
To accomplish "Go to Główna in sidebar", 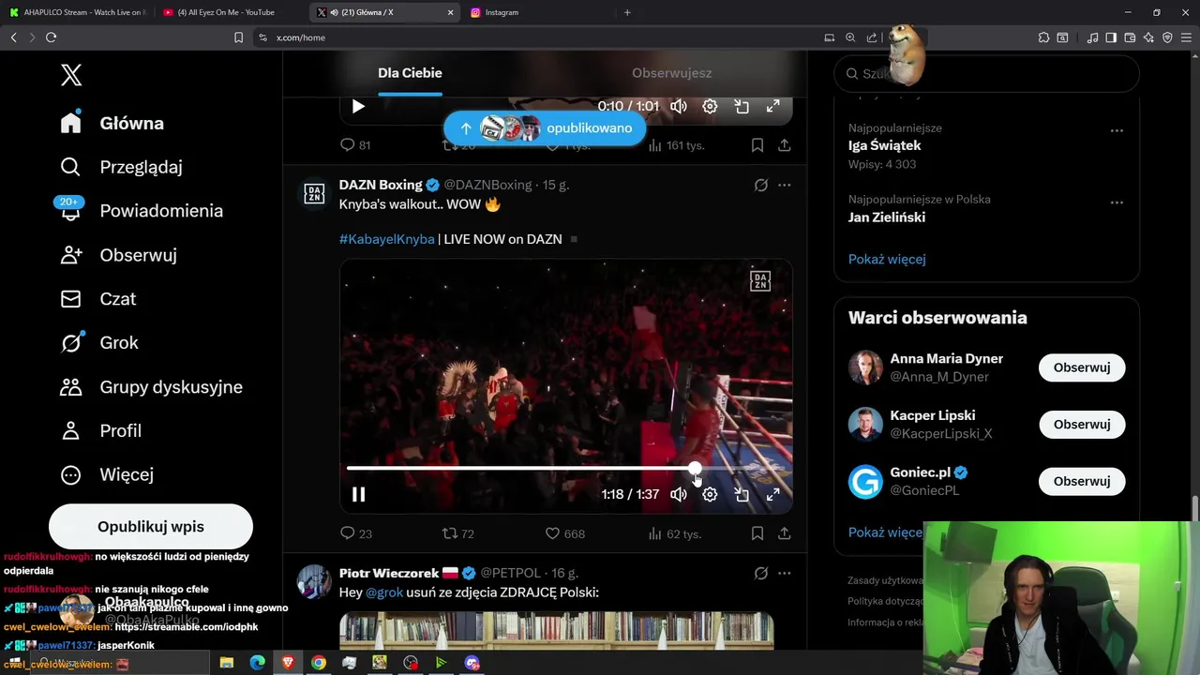I will 112,123.
